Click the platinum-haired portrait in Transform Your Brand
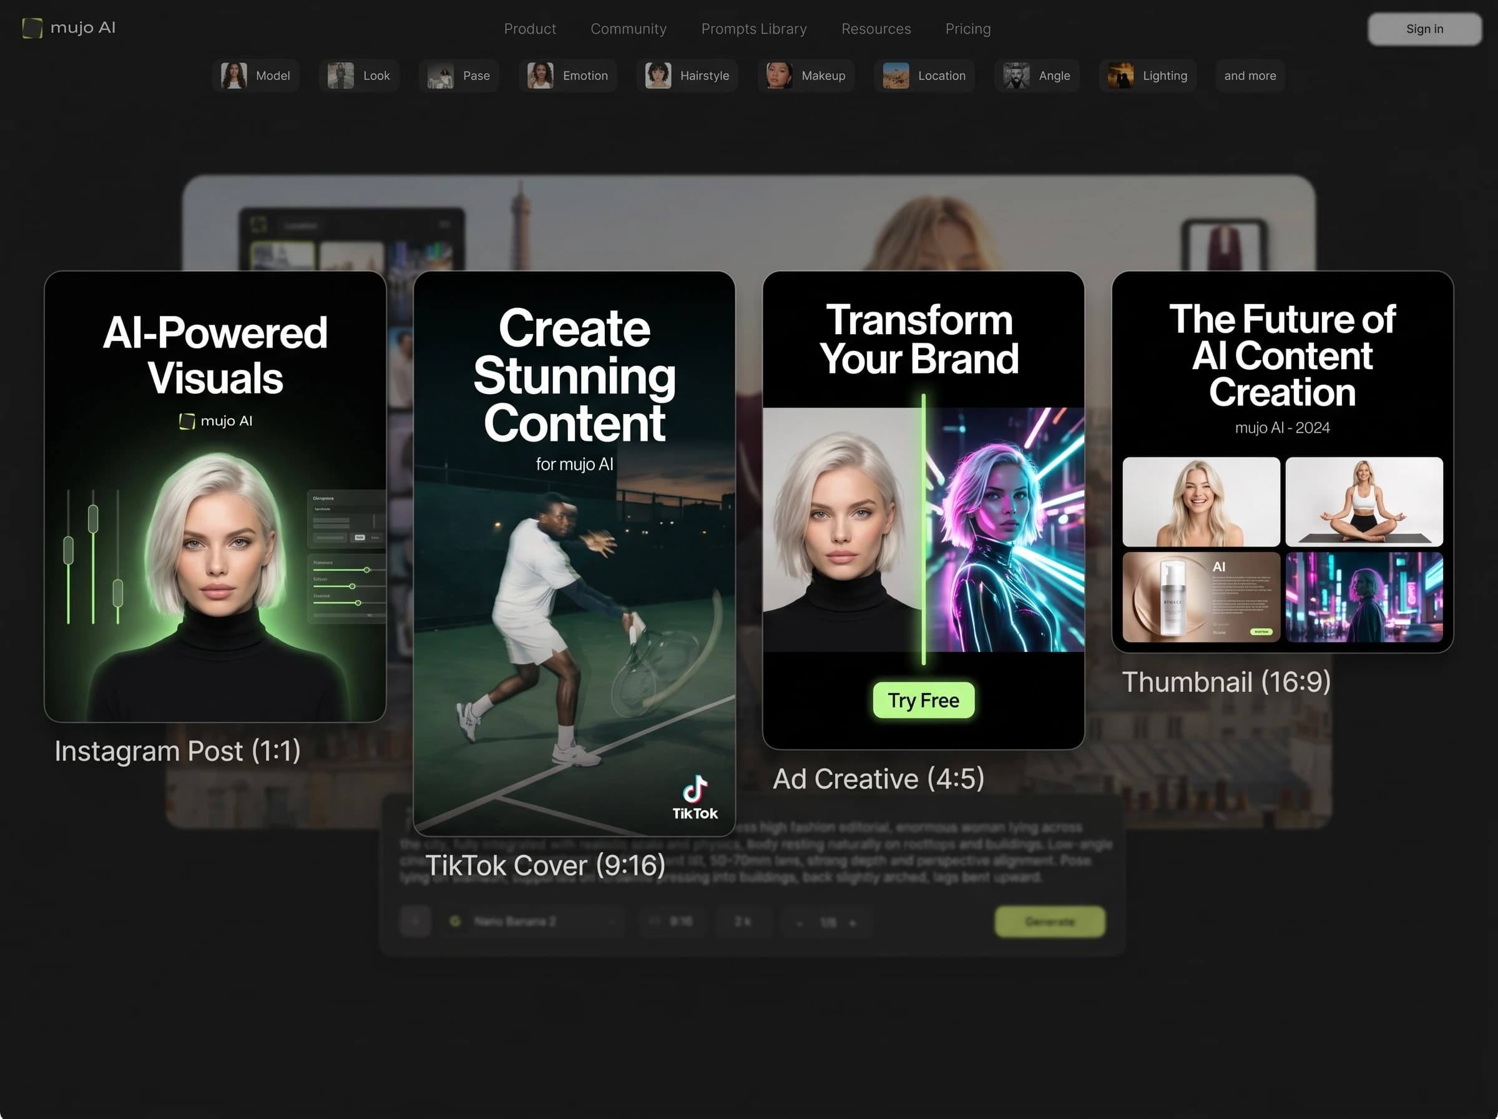The height and width of the screenshot is (1119, 1498). (x=842, y=529)
